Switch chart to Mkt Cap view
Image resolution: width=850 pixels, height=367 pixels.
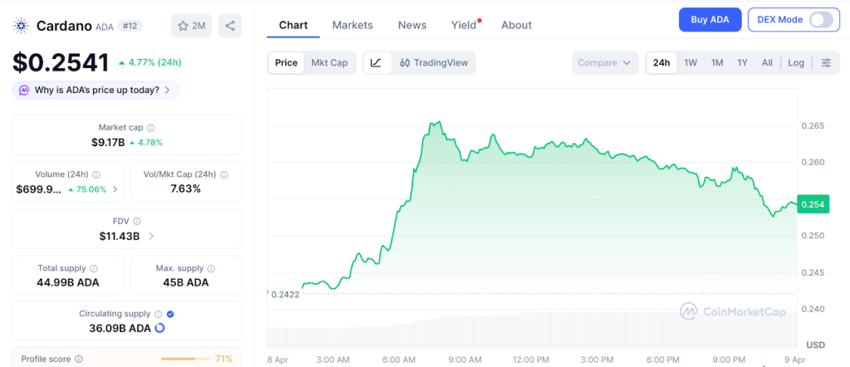tap(330, 63)
